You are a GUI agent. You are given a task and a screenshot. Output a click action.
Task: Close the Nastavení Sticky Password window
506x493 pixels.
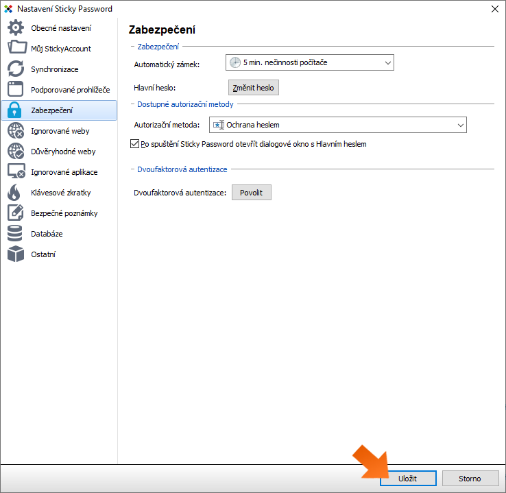click(x=495, y=9)
